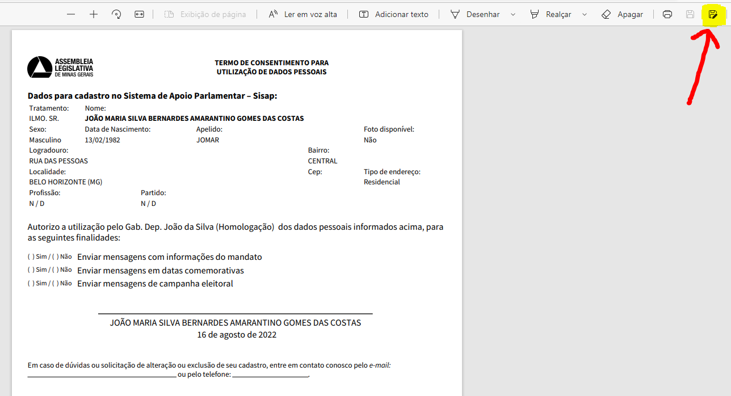This screenshot has width=731, height=396.
Task: Click the Exibição de página option
Action: pyautogui.click(x=205, y=14)
